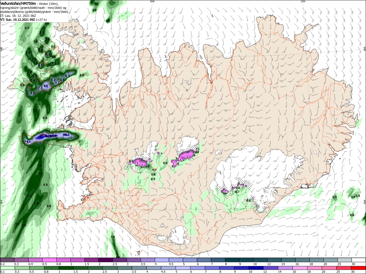Click the 15W longitude label

coord(303,1)
